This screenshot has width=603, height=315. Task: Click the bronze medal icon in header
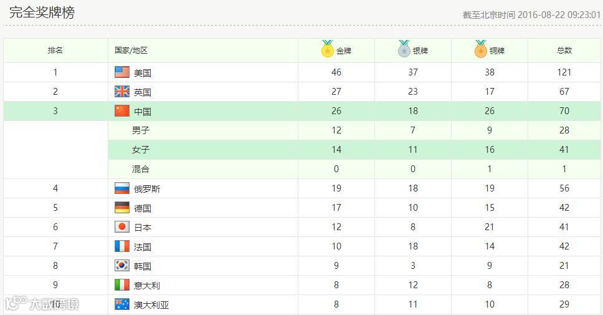pyautogui.click(x=480, y=49)
